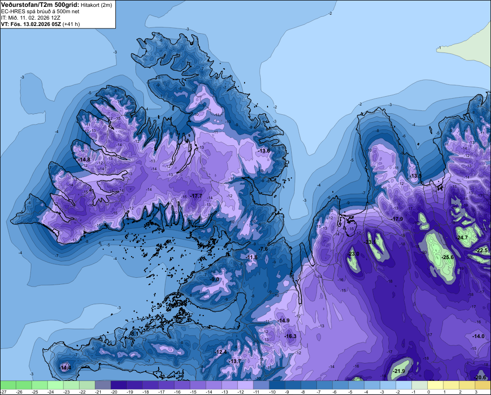Select the pale green-white swatch above -1
Screen dimensions: 491x395
tap(419, 385)
